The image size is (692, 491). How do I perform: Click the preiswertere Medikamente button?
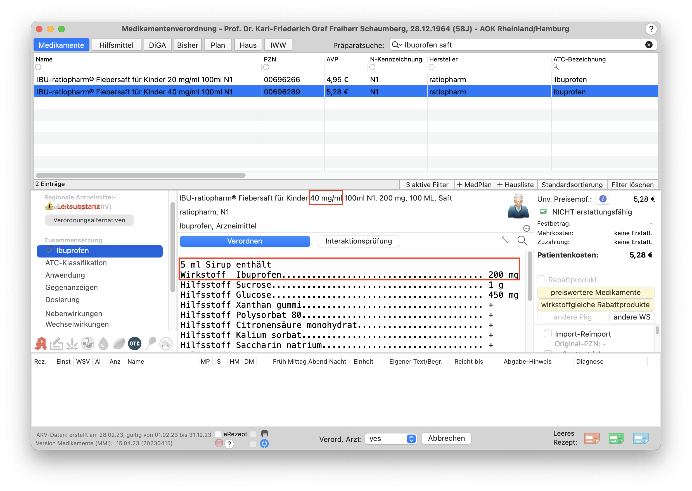point(596,292)
